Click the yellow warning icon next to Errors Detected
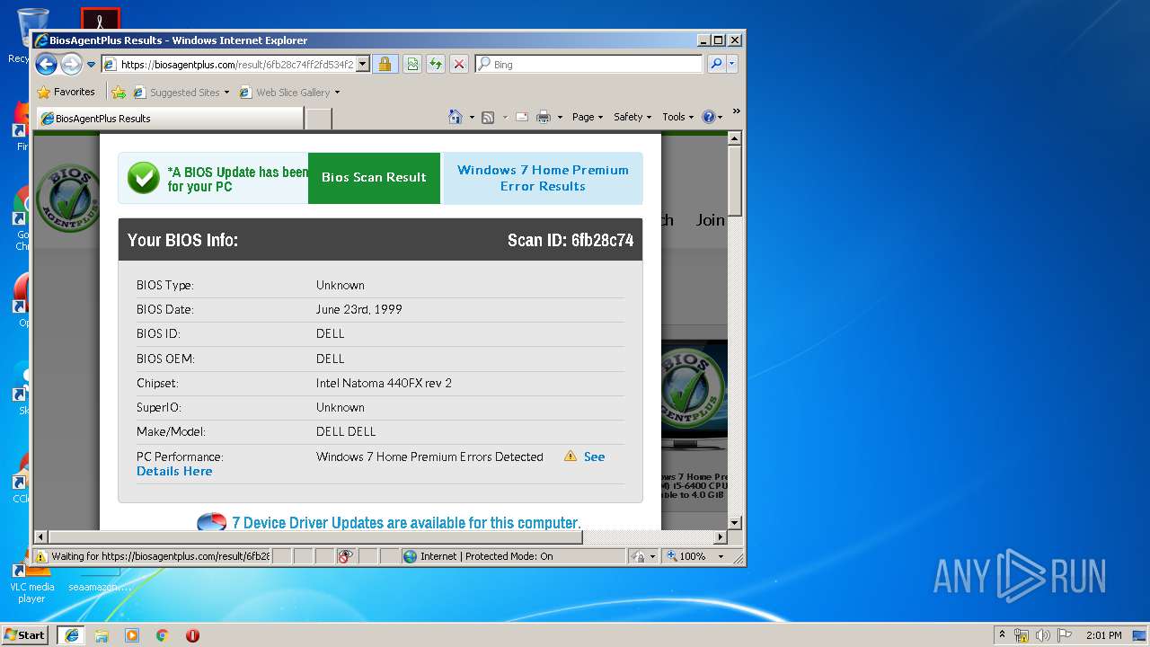 [x=570, y=456]
